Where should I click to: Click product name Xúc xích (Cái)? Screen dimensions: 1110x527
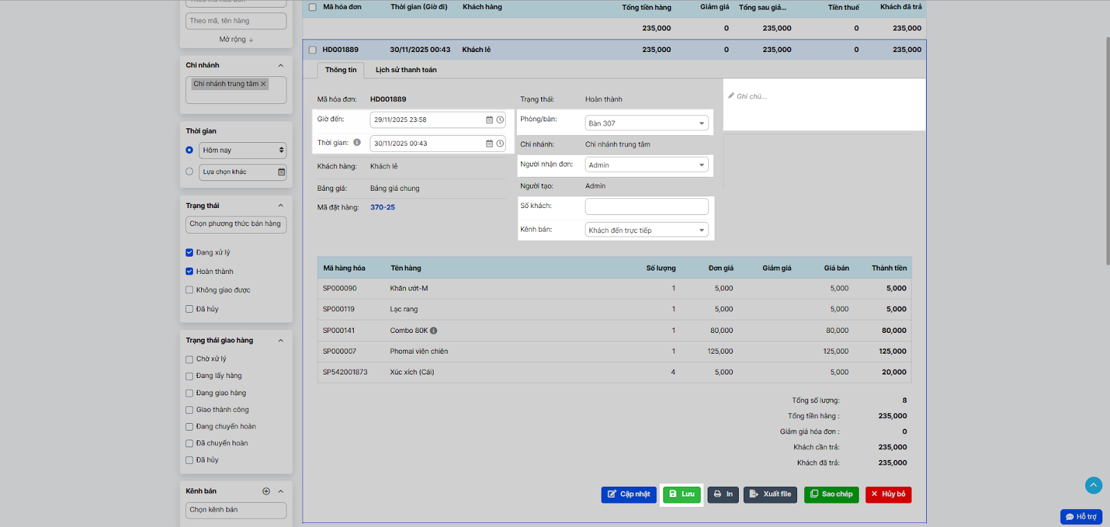tap(412, 372)
